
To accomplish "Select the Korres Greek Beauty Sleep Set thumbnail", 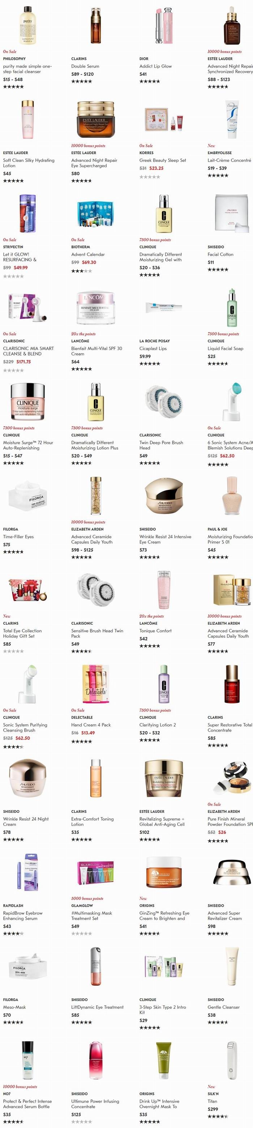I will 164,119.
